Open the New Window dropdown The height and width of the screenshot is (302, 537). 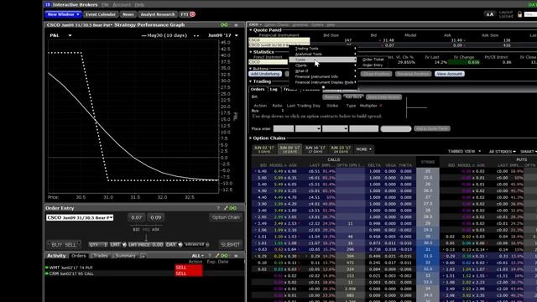pos(64,14)
